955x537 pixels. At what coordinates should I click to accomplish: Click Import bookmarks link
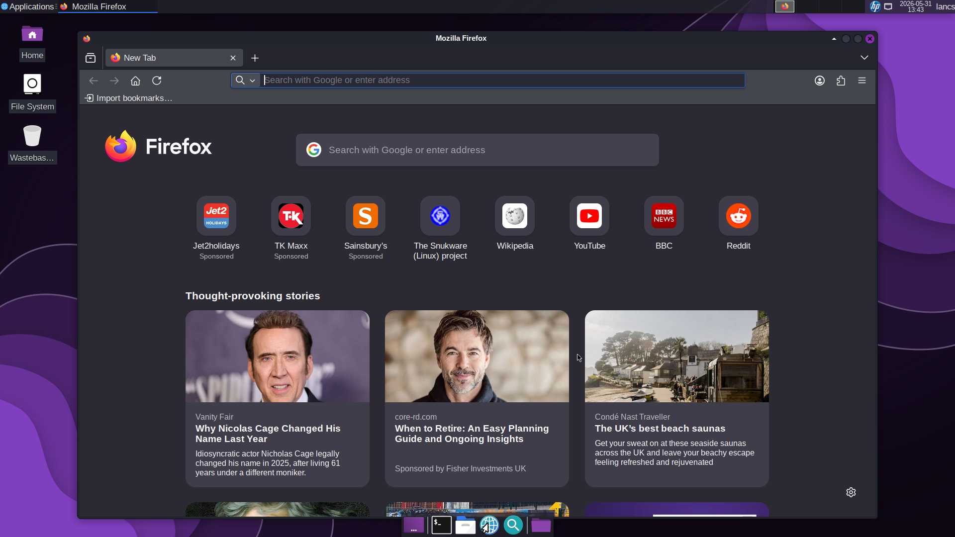129,98
